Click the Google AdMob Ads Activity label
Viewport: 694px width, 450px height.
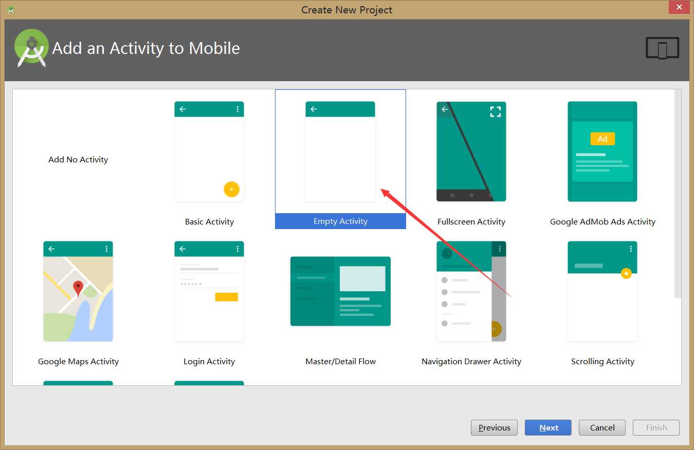602,222
